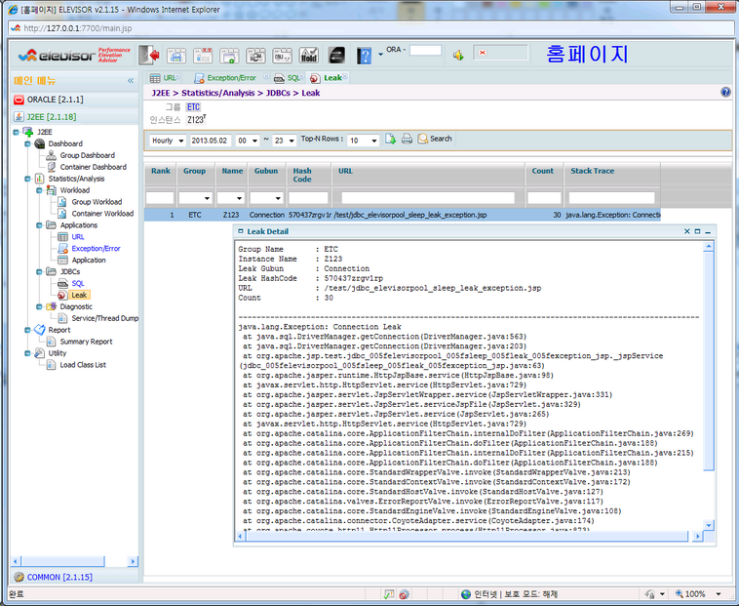This screenshot has width=739, height=606.
Task: Open Group Dashboard in the tree
Action: 87,155
